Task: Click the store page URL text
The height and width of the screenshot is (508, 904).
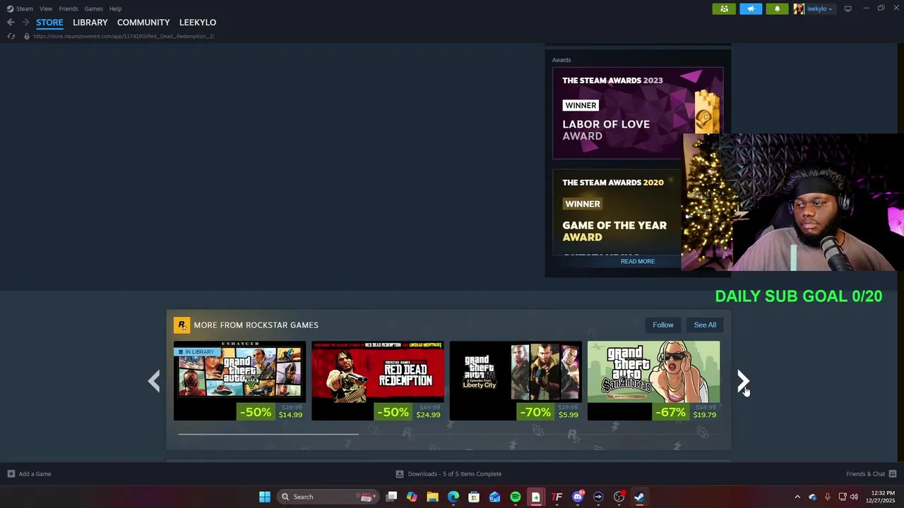Action: click(124, 36)
